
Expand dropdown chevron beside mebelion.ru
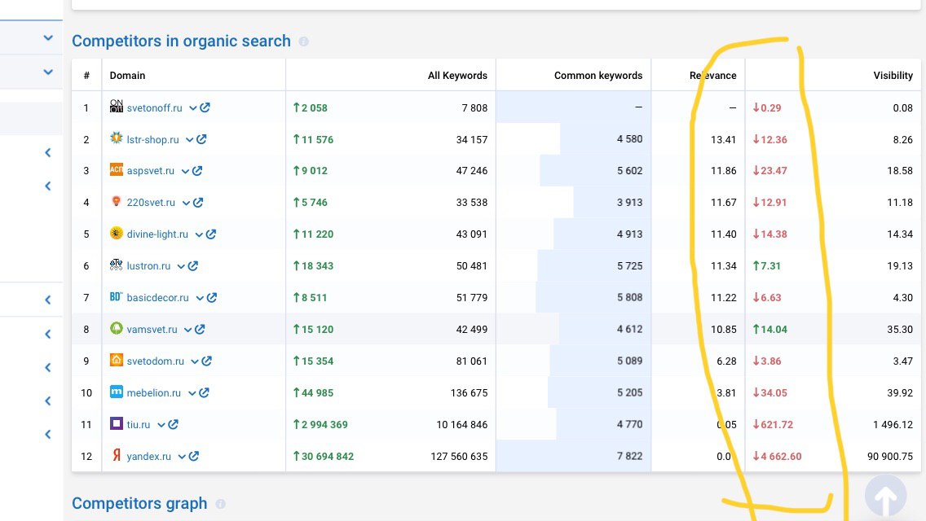pos(192,393)
